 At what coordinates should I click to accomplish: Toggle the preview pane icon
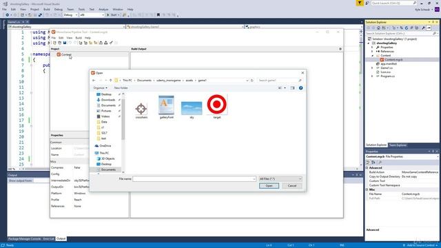pos(292,88)
